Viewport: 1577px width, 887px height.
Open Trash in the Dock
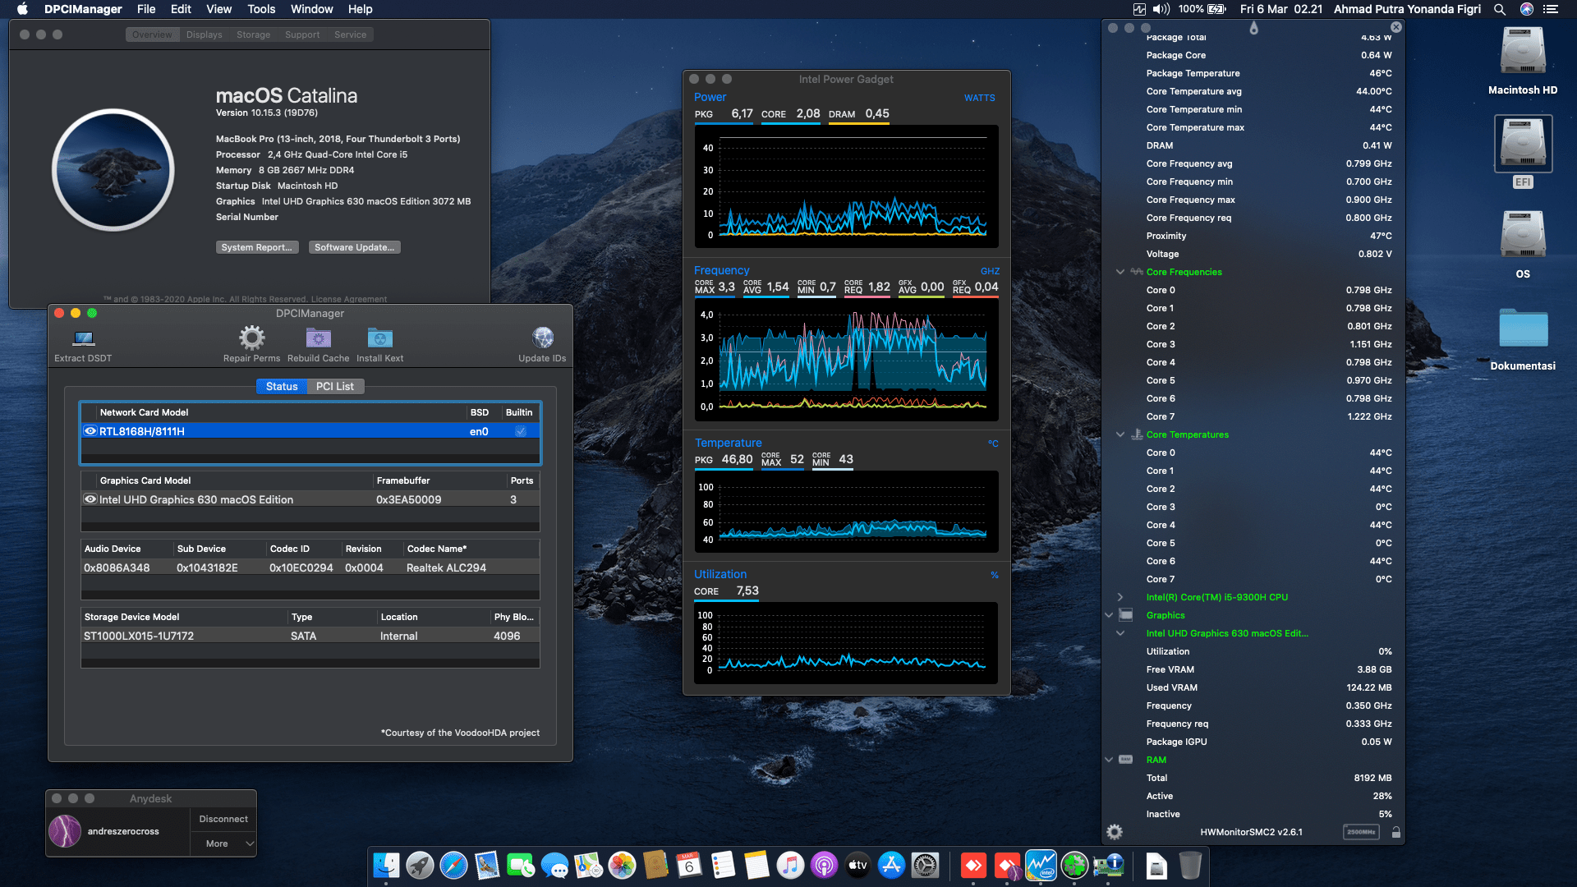(x=1190, y=865)
